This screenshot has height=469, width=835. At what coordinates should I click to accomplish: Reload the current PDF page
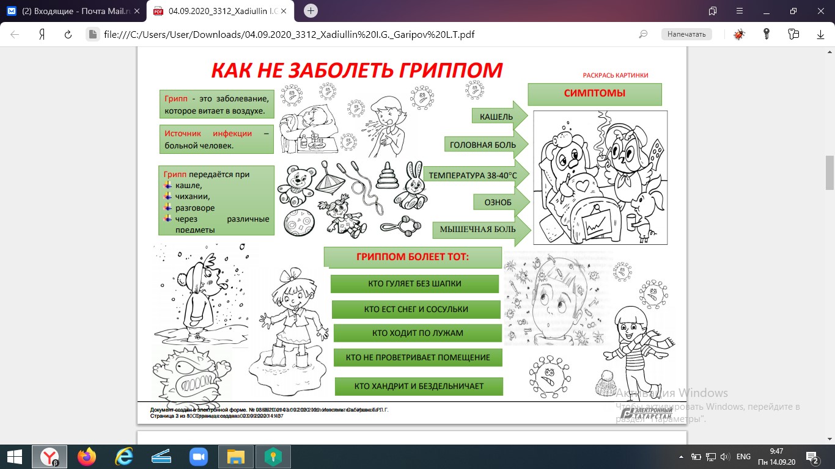coord(68,35)
